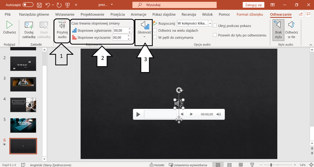Click the Stopniowe zgłaśnianie time field
This screenshot has height=167, width=314.
point(120,30)
